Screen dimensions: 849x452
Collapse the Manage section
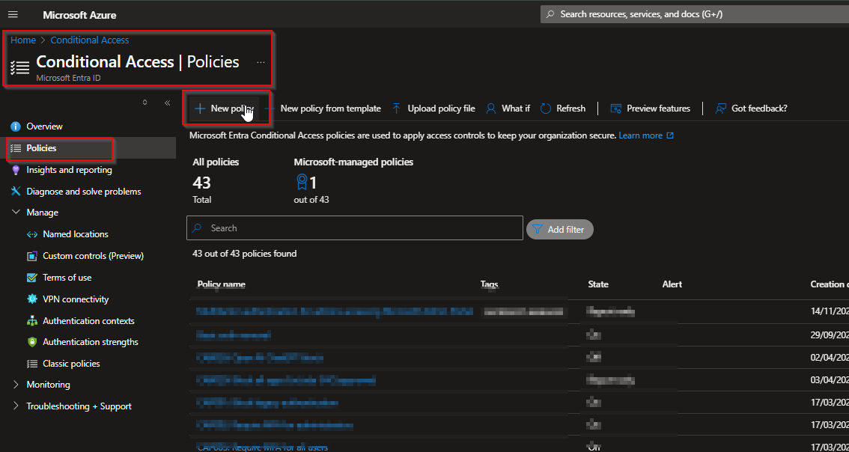[x=16, y=213]
